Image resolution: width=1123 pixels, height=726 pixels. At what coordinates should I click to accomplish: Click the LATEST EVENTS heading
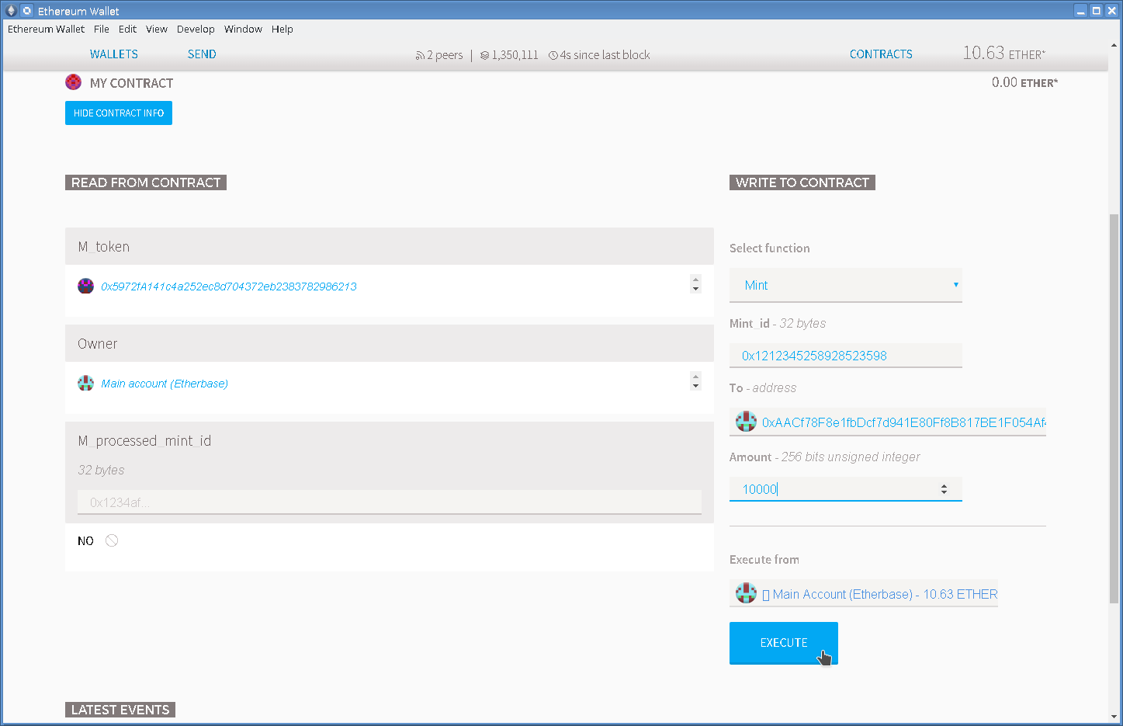(x=120, y=710)
